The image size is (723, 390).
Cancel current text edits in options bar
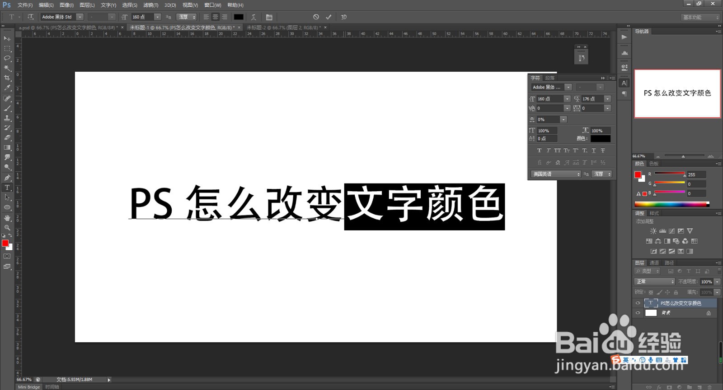(316, 17)
